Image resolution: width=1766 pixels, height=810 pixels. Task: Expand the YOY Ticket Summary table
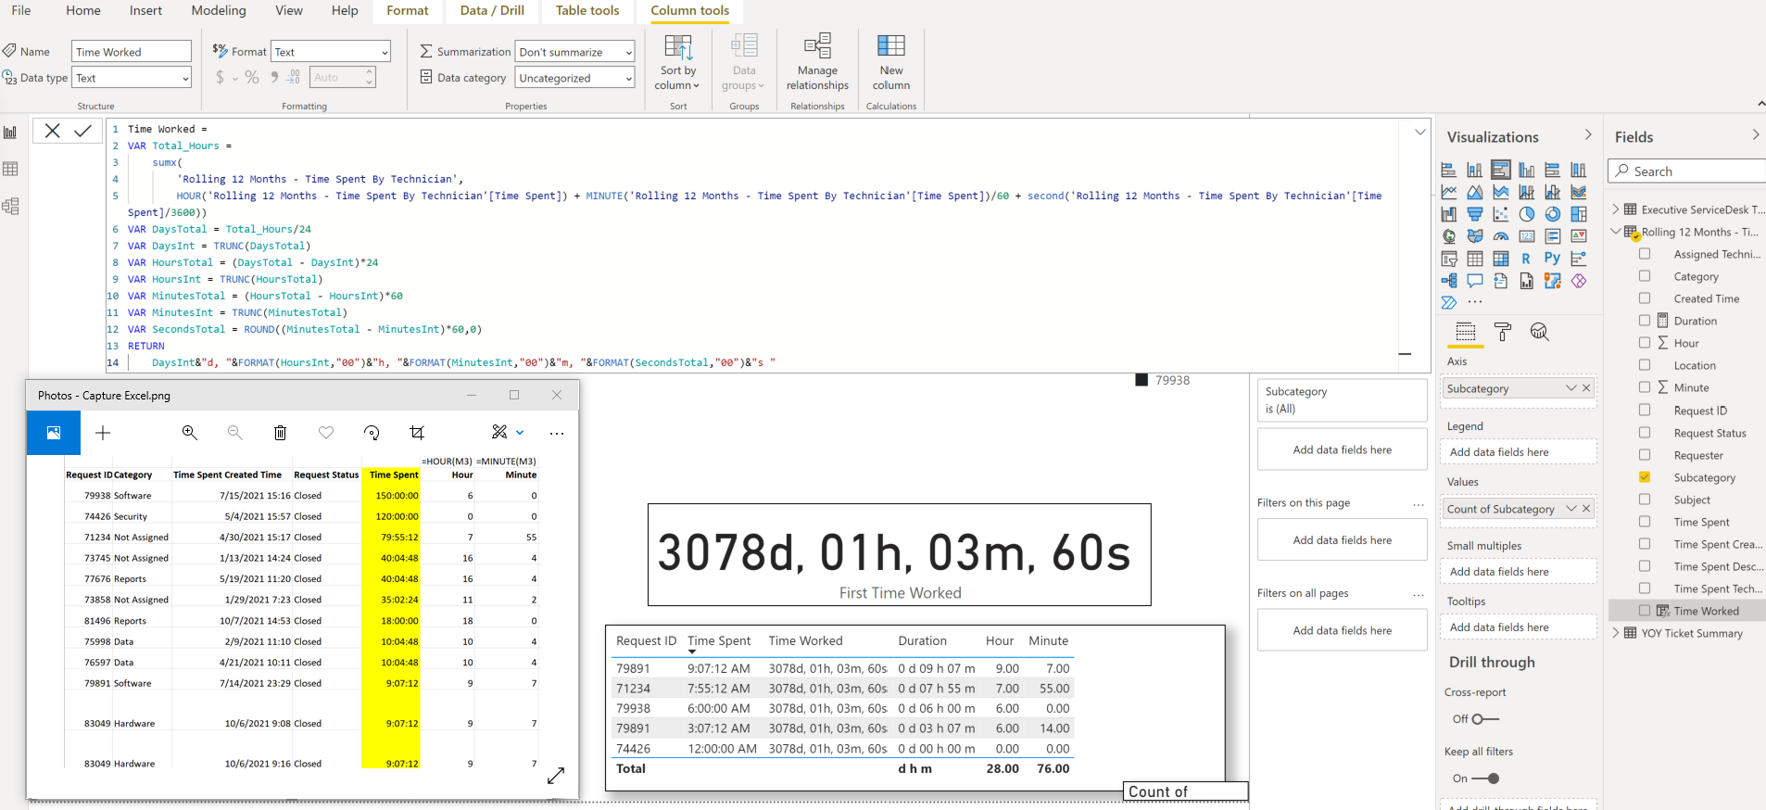(x=1616, y=633)
